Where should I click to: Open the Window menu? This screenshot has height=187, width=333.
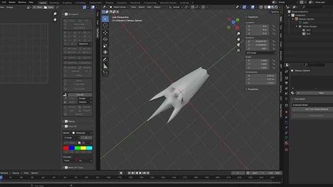click(22, 2)
